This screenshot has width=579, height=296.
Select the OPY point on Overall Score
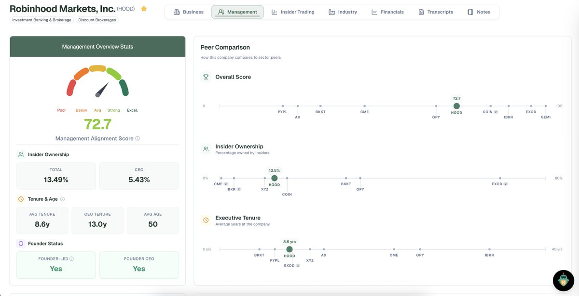click(436, 106)
